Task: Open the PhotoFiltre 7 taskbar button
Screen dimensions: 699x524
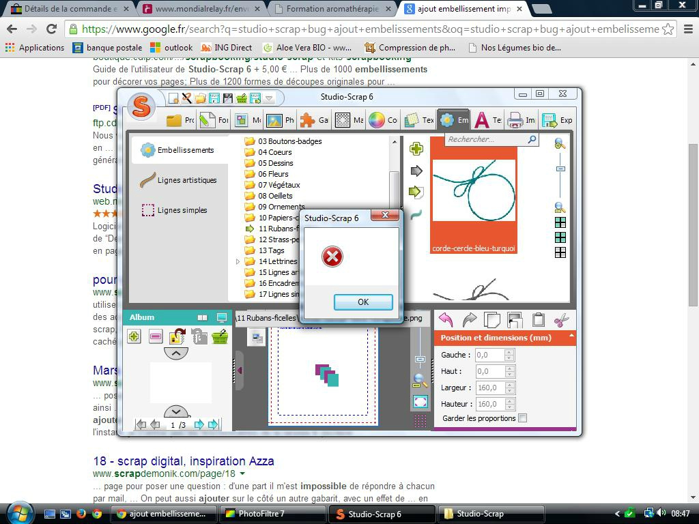Action: pos(273,514)
